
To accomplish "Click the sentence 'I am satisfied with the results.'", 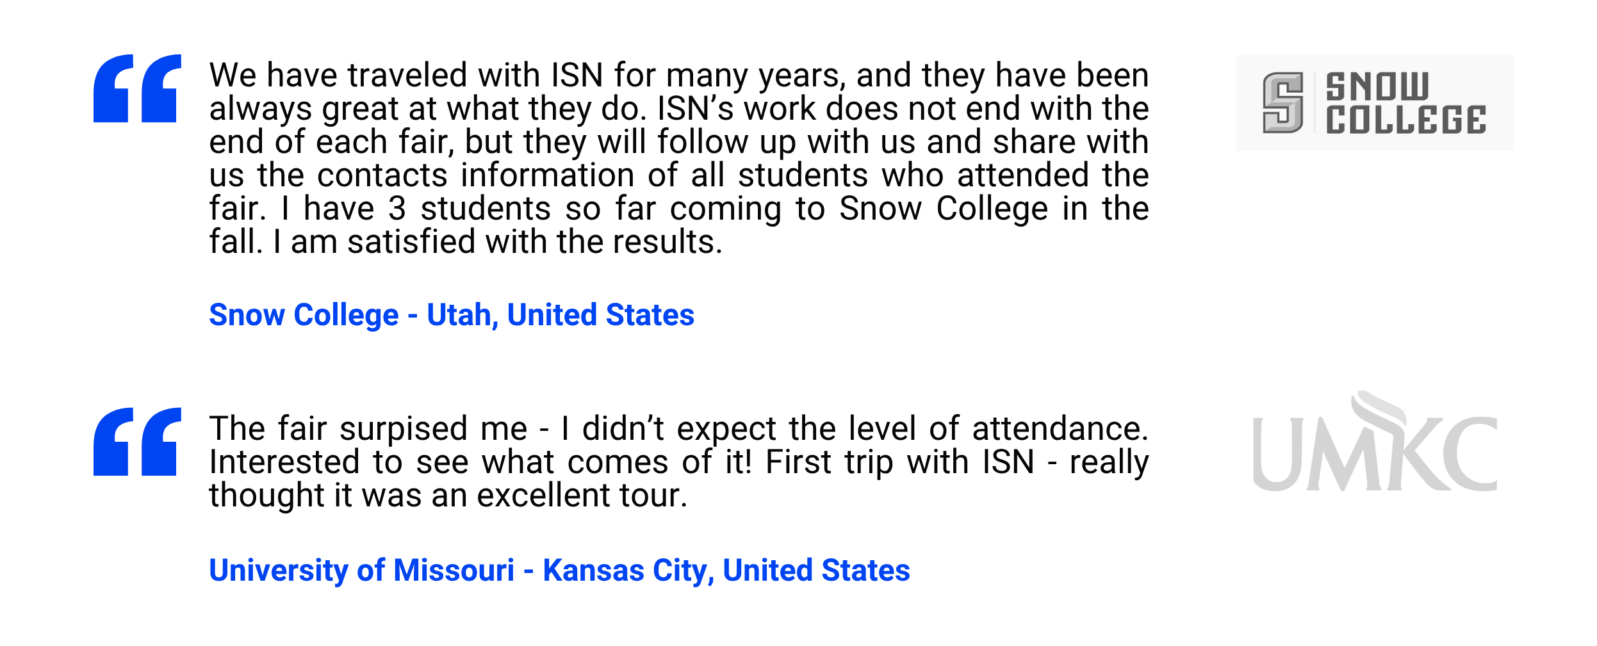I will tap(498, 242).
